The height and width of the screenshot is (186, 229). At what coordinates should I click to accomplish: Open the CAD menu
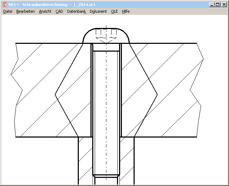[x=59, y=11]
